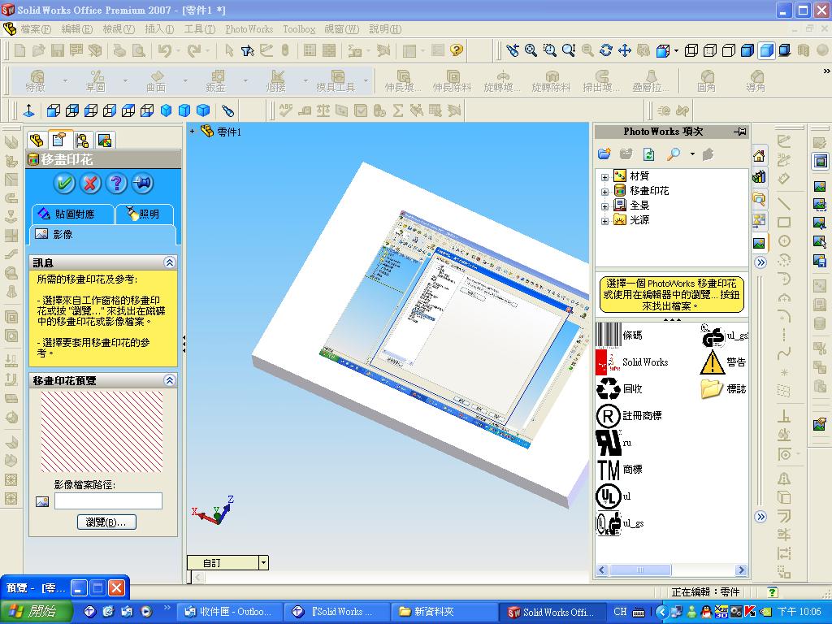Viewport: 832px width, 624px height.
Task: Select the Solid Works logo decal
Action: (x=631, y=362)
